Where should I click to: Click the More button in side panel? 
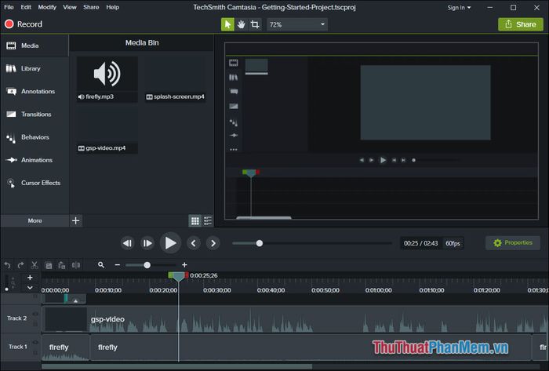pyautogui.click(x=35, y=220)
